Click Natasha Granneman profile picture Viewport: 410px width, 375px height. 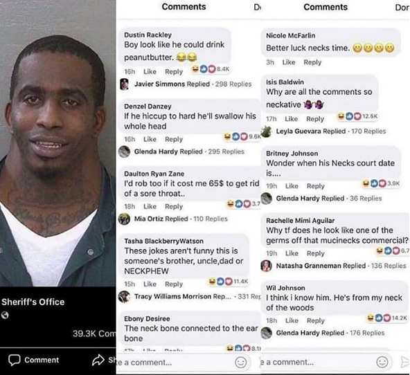pos(266,266)
